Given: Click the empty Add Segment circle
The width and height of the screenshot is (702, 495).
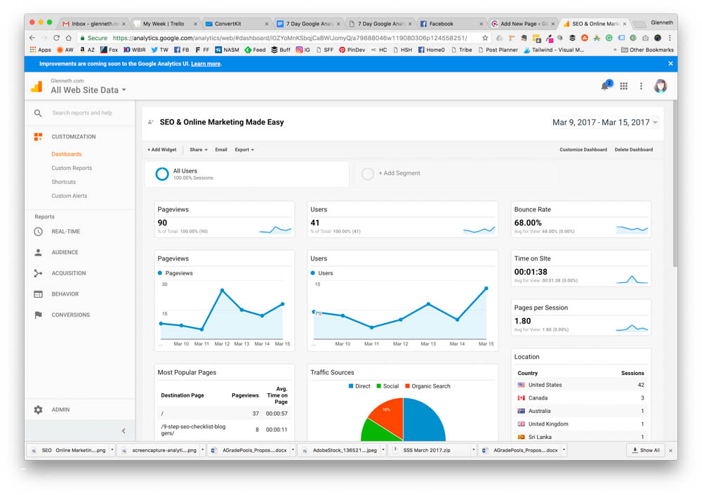Looking at the screenshot, I should (368, 174).
